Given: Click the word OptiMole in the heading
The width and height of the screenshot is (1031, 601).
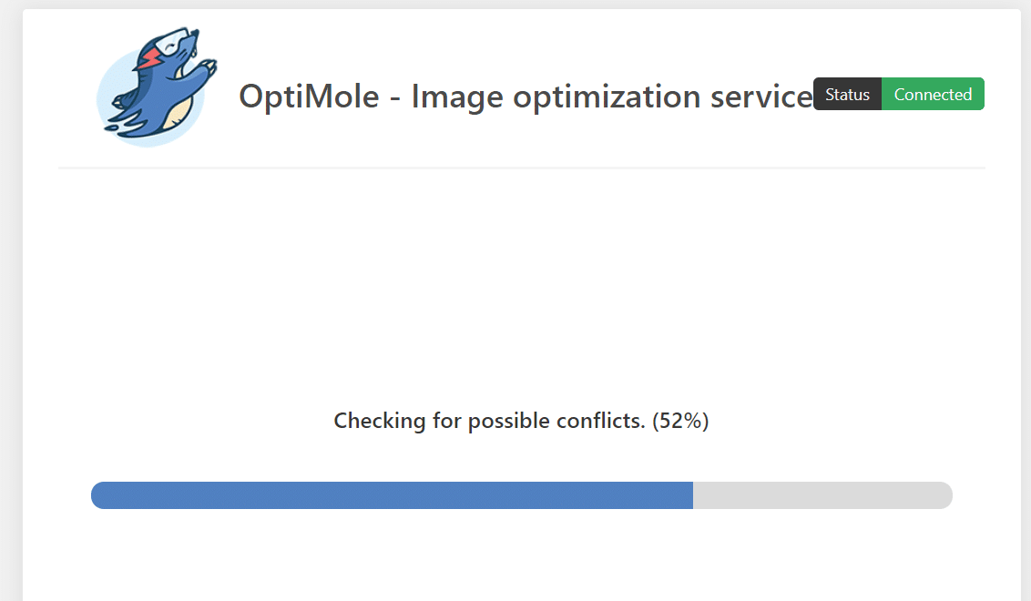Looking at the screenshot, I should click(x=309, y=96).
